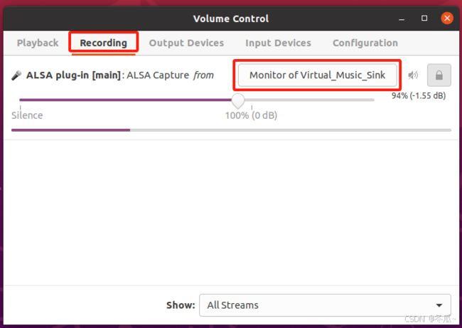Screen dimensions: 462x328
Task: Open the Monitor of Virtual_Music_Sink source selector
Action: pyautogui.click(x=317, y=75)
